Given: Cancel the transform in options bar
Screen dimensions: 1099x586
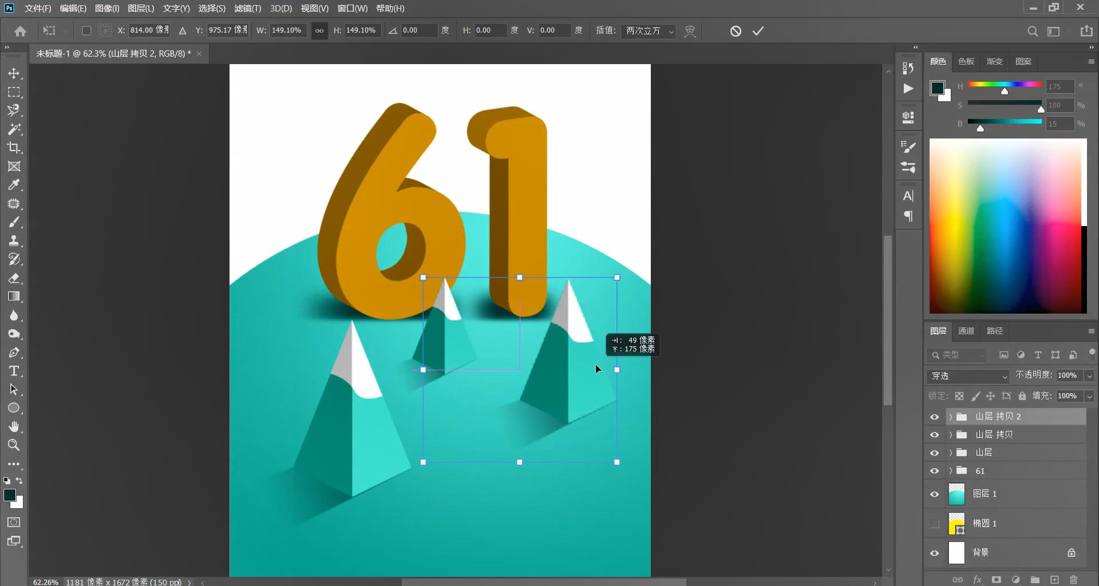Looking at the screenshot, I should (x=736, y=31).
